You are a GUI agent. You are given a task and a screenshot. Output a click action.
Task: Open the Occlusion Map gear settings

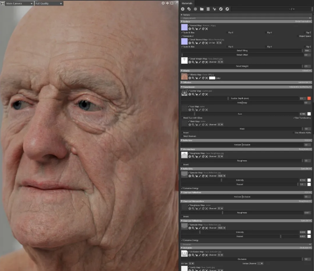point(190,255)
